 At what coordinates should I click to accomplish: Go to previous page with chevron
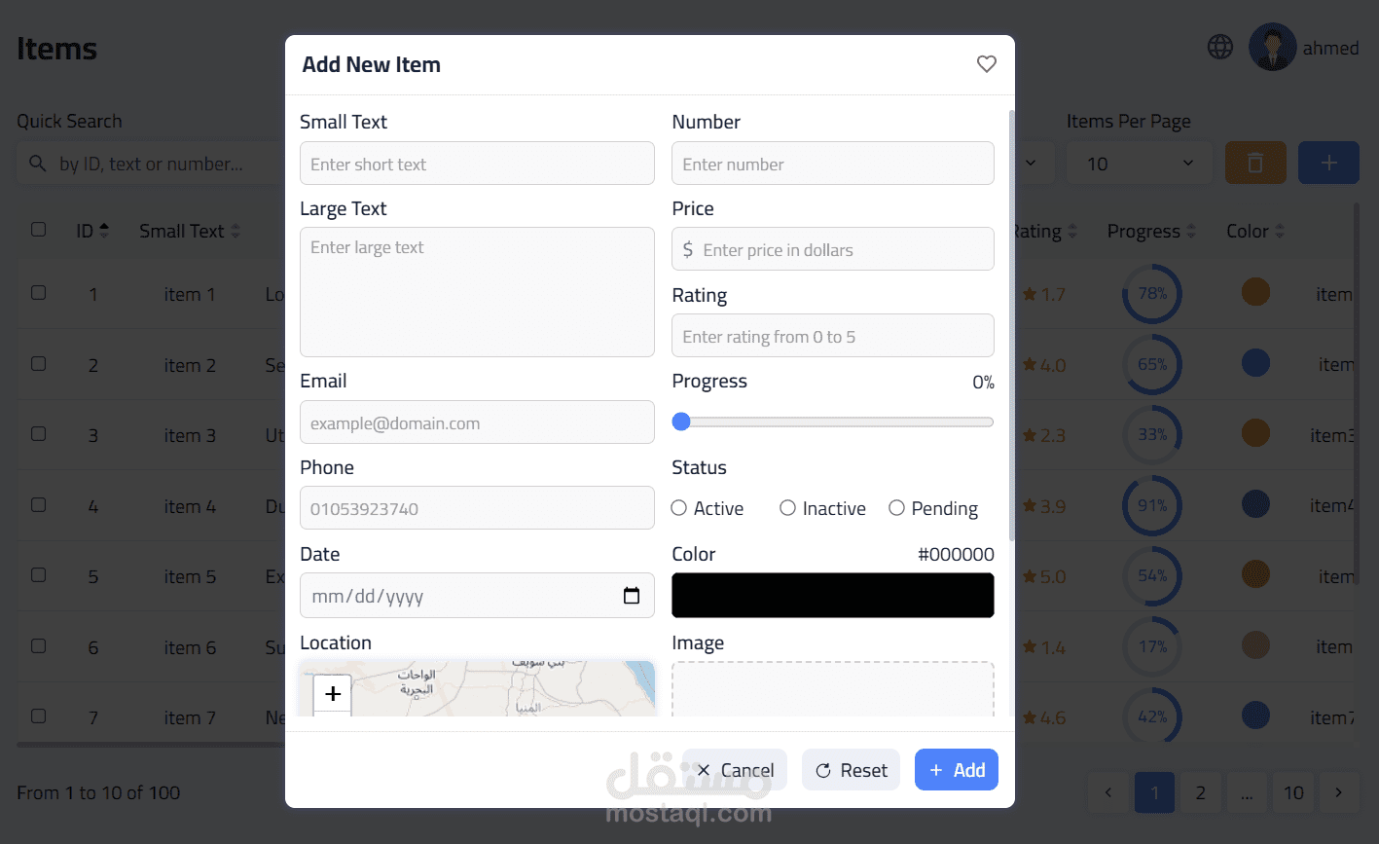pos(1107,792)
